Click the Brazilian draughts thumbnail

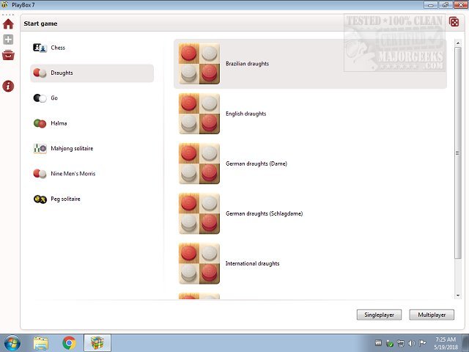[x=199, y=64]
